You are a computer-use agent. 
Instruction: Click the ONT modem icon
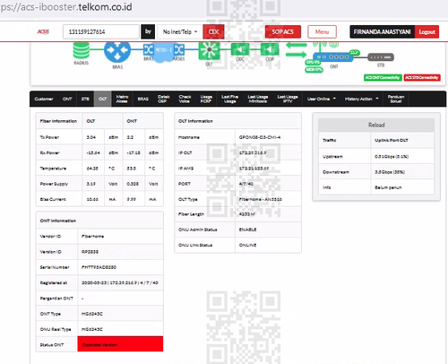pyautogui.click(x=333, y=56)
